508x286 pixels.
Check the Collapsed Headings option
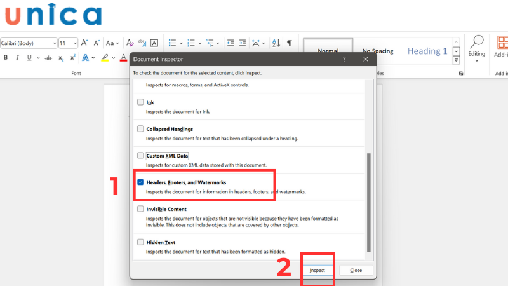(x=140, y=129)
